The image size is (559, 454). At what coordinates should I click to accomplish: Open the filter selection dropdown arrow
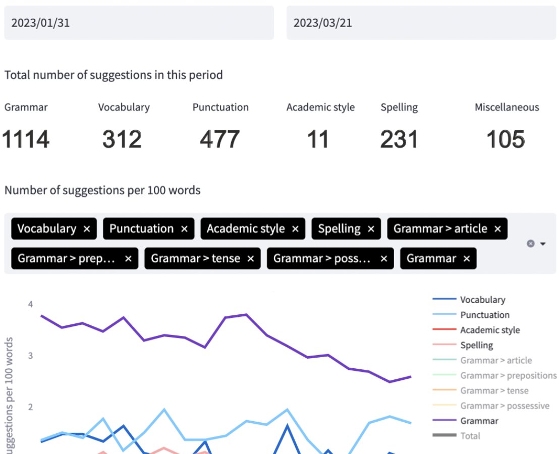coord(543,244)
